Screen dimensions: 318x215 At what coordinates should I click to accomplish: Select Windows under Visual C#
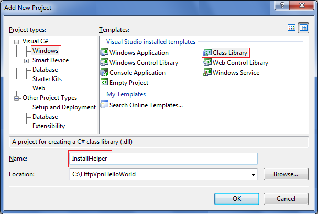(46, 50)
